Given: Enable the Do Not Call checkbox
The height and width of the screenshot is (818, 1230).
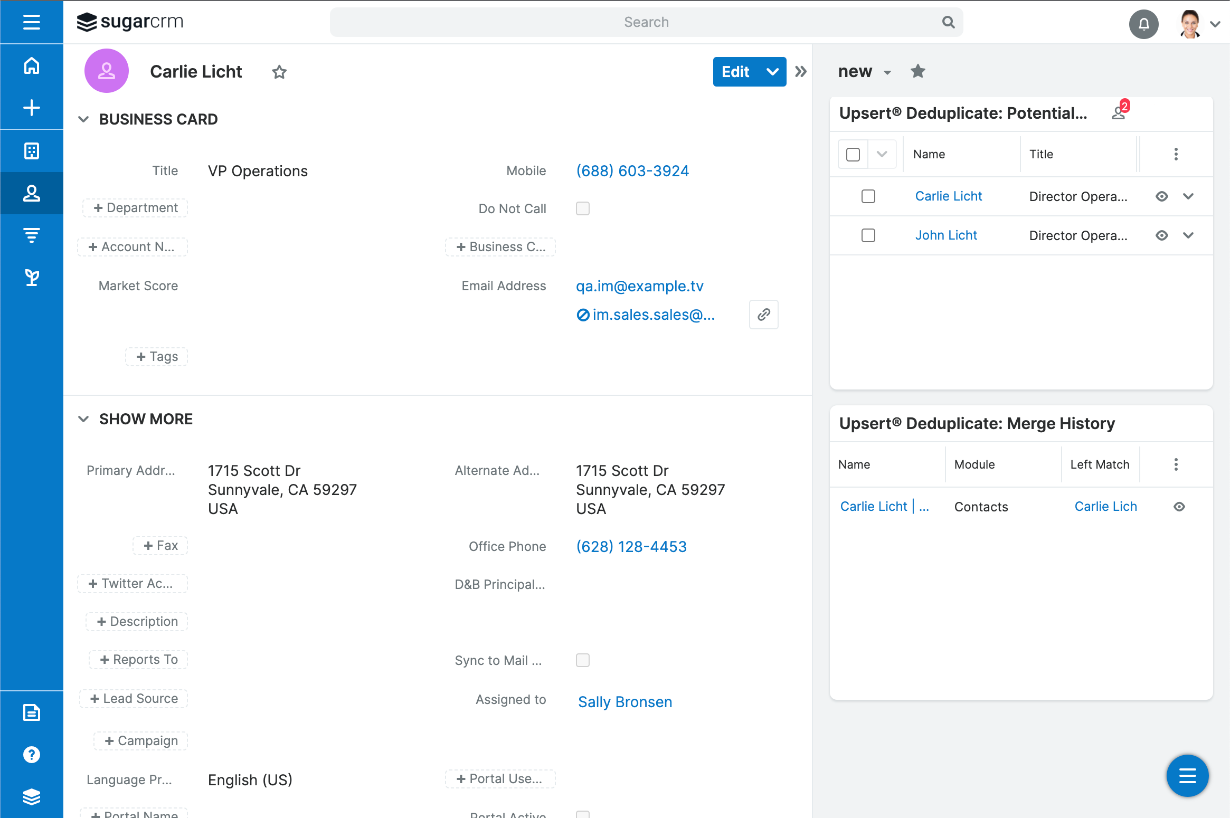Looking at the screenshot, I should click(x=583, y=208).
